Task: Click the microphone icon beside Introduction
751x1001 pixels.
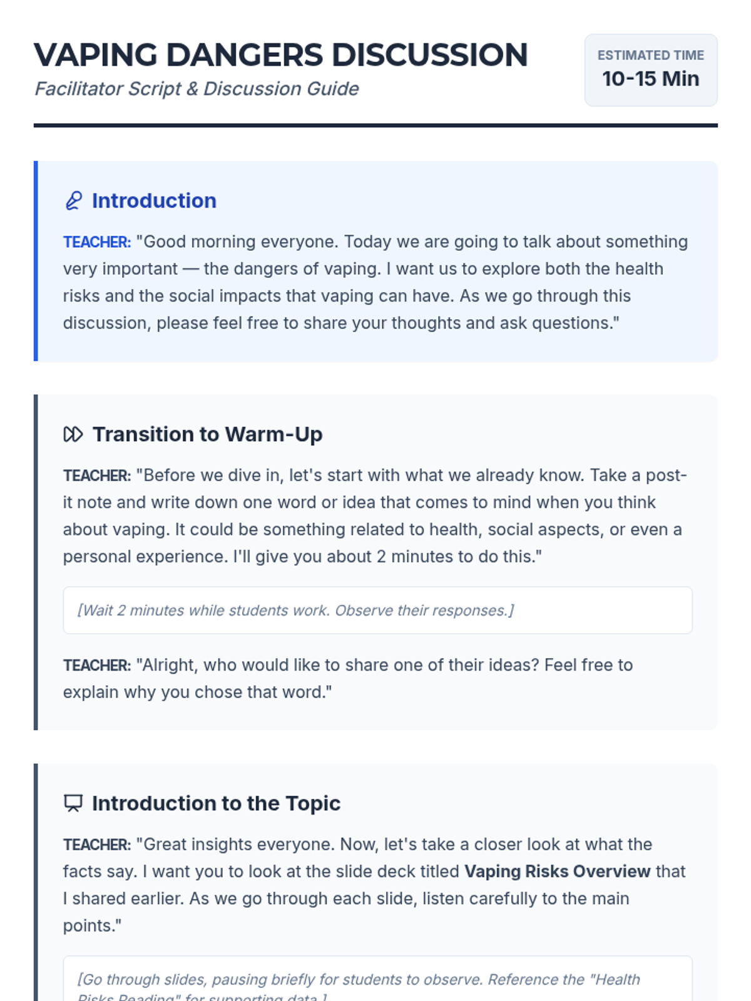Action: pyautogui.click(x=74, y=201)
